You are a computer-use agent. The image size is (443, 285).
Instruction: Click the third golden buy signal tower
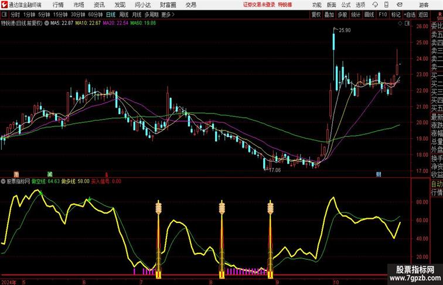tap(270, 239)
